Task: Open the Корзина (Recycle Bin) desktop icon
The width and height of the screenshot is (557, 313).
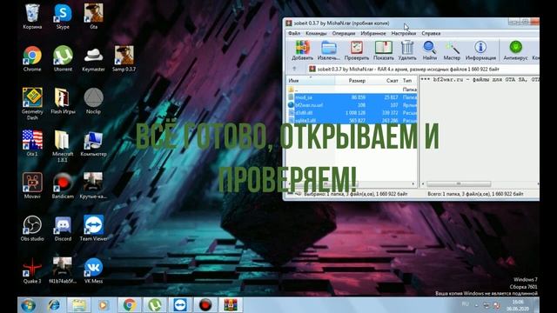Action: pos(32,17)
